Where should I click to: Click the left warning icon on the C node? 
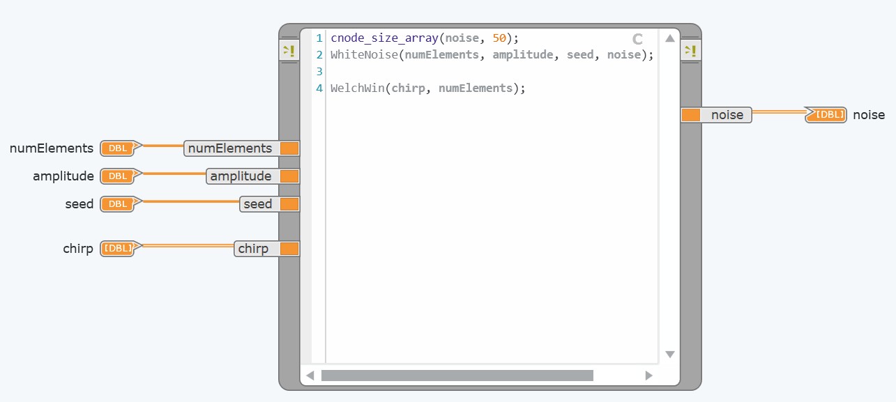(x=289, y=51)
